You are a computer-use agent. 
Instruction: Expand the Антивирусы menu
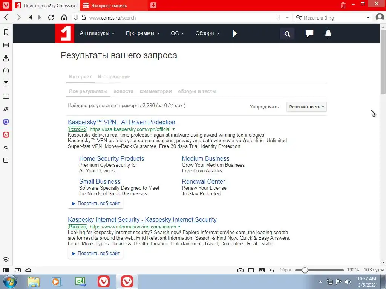(97, 33)
